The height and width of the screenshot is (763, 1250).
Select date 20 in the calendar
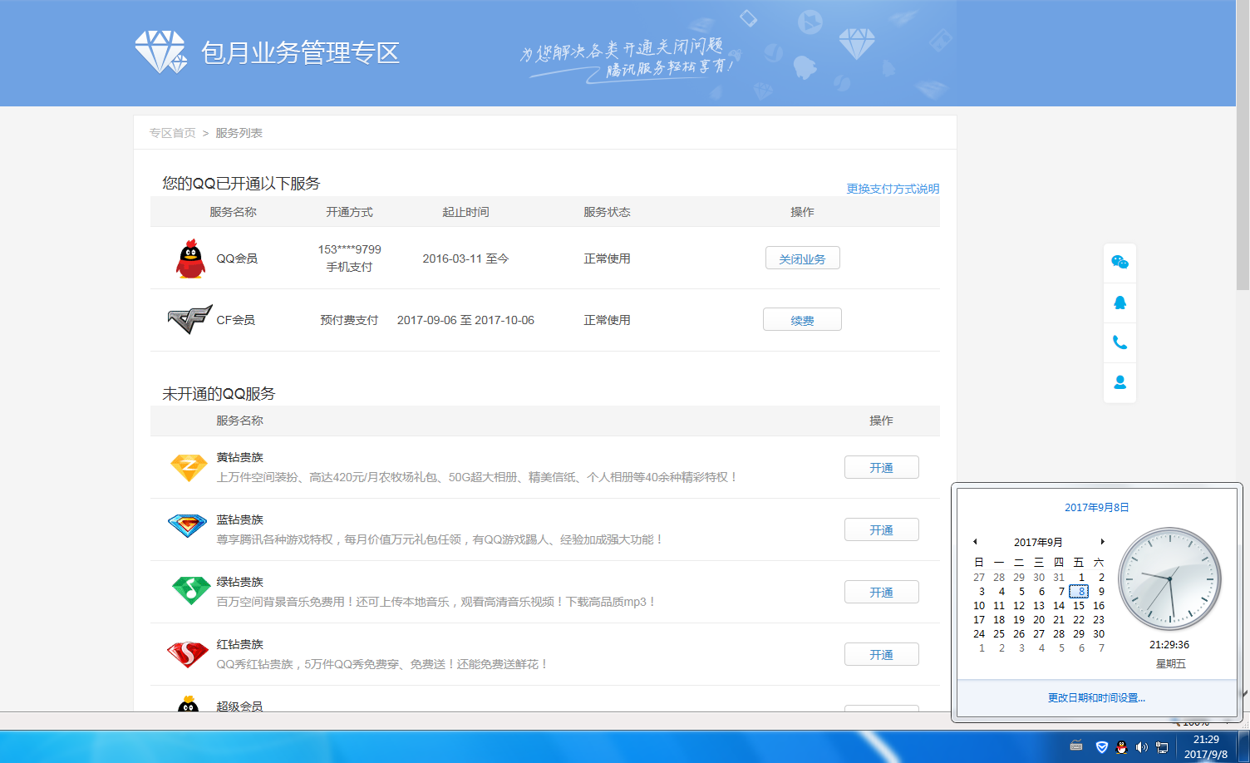pyautogui.click(x=1039, y=620)
